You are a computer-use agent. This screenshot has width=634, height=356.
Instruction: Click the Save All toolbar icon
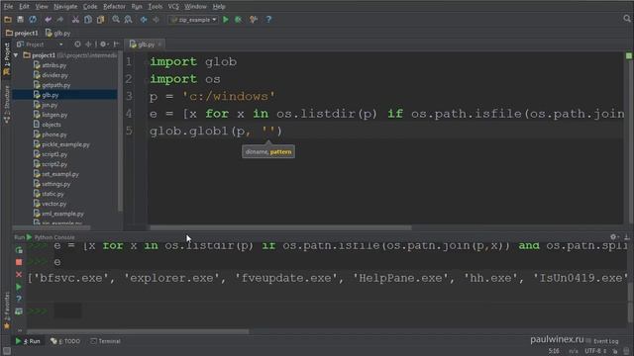click(20, 20)
